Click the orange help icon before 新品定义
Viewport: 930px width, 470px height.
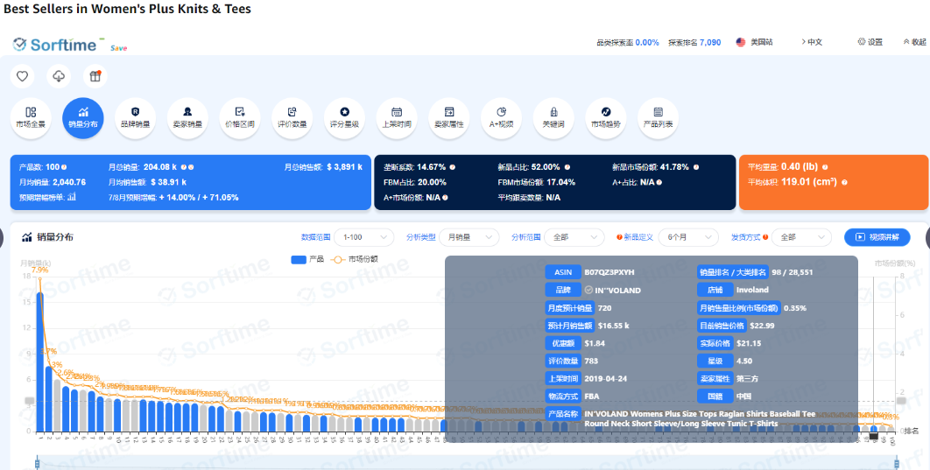coord(619,237)
